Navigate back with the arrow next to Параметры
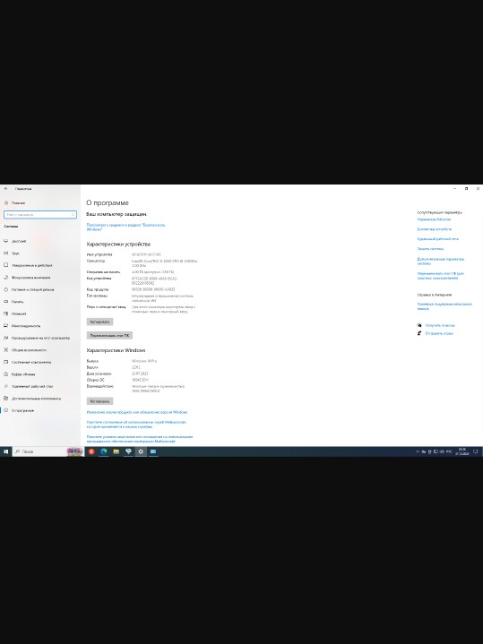 [5, 188]
